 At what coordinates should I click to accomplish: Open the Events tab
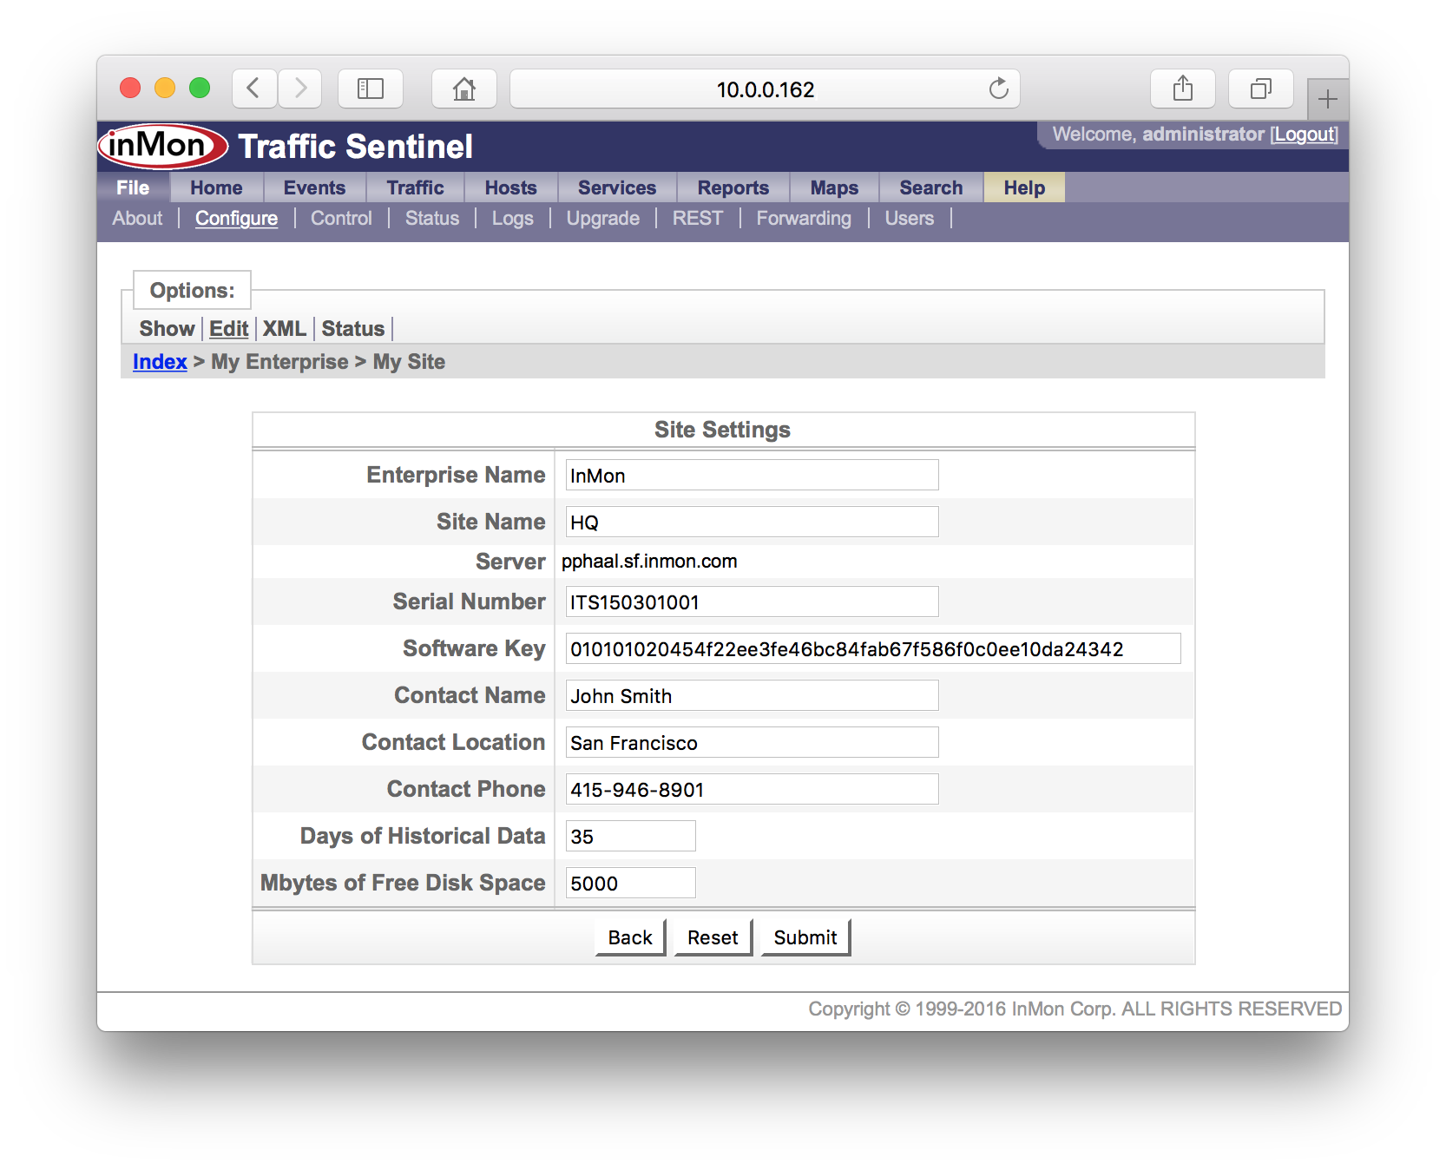tap(314, 187)
